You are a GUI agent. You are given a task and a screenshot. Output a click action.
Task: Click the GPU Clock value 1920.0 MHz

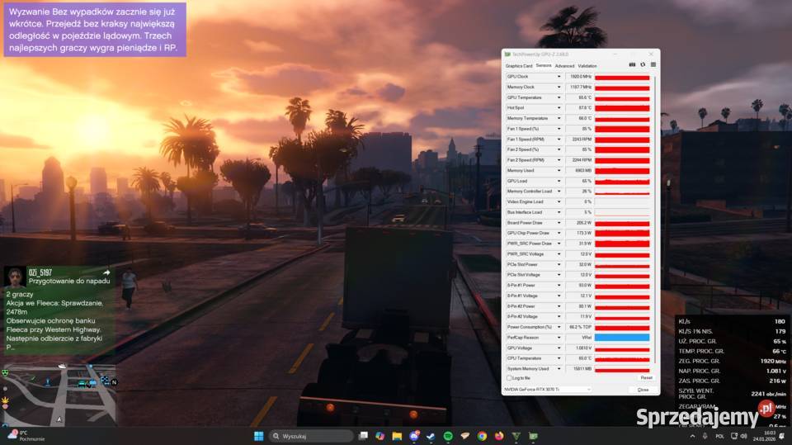[579, 77]
